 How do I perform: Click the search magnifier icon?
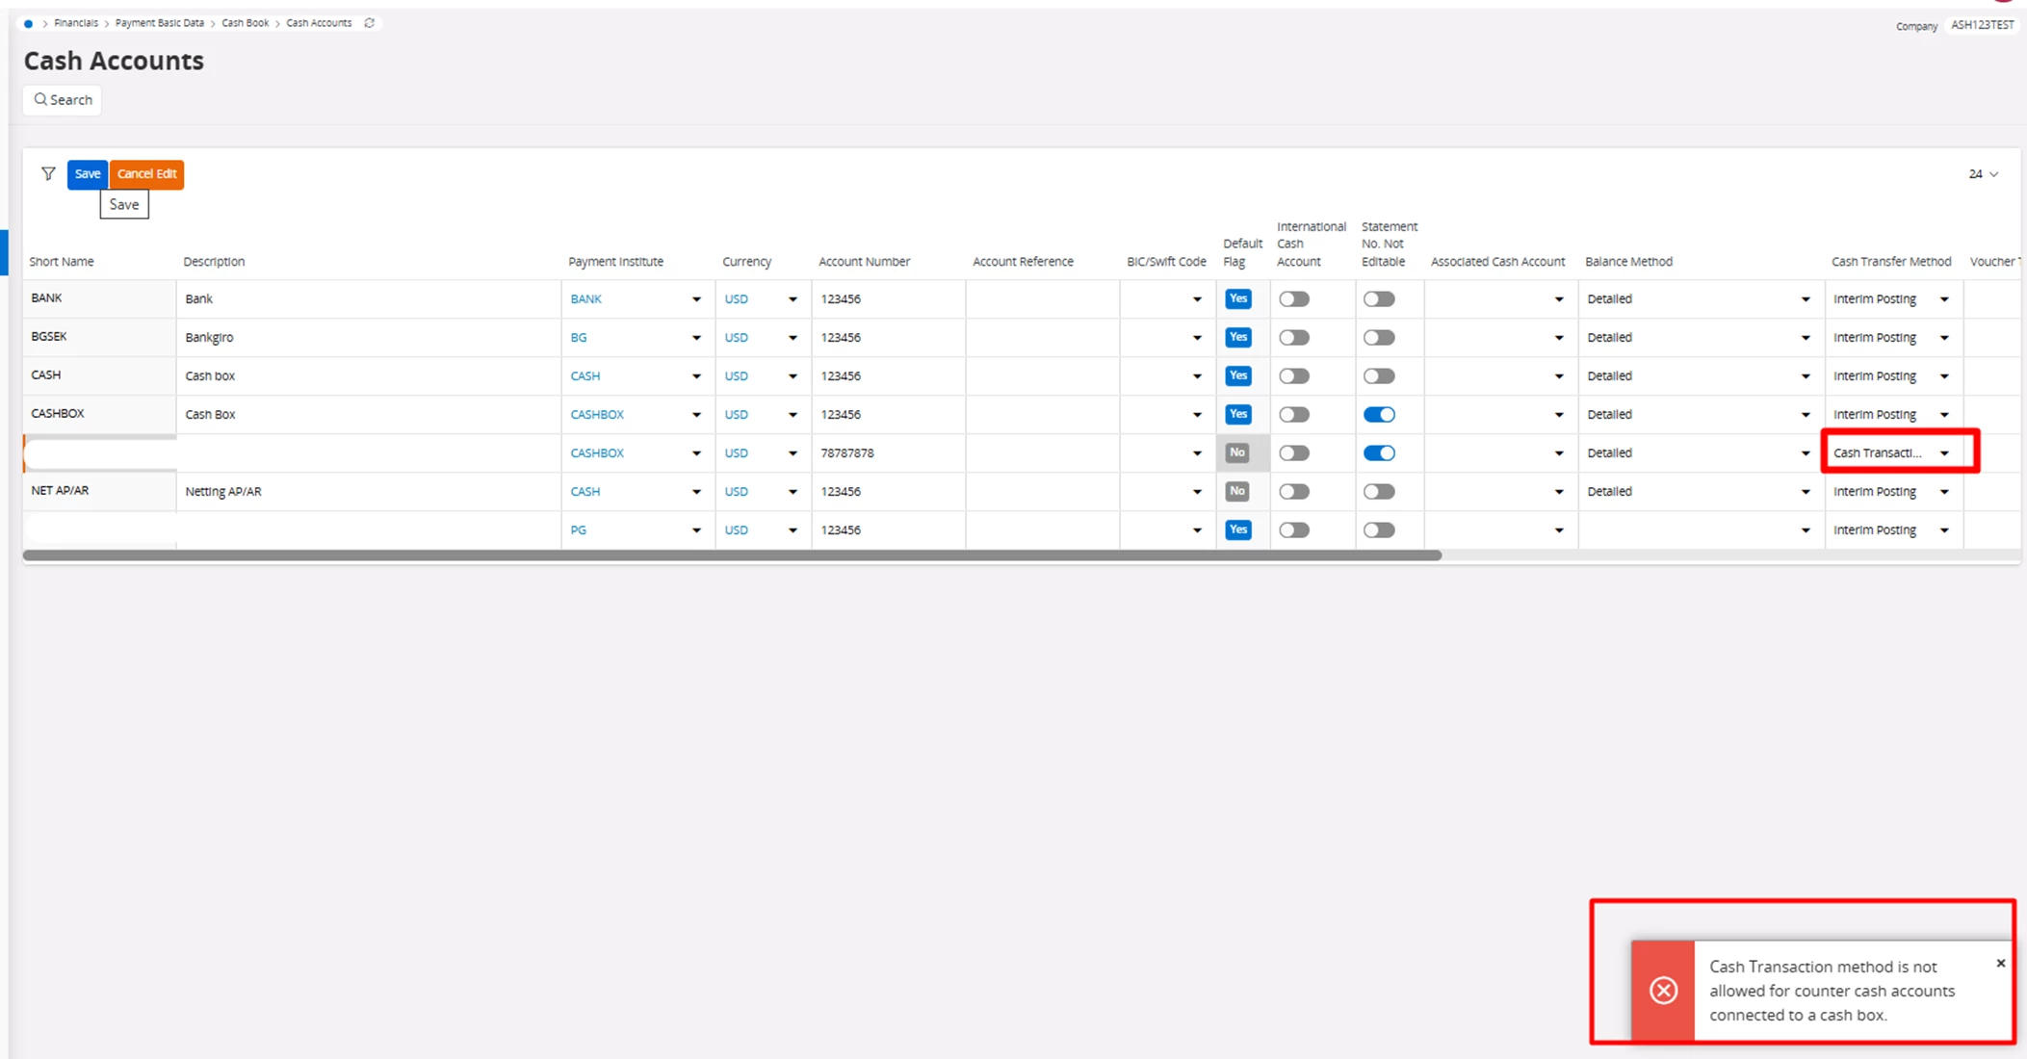click(x=40, y=100)
